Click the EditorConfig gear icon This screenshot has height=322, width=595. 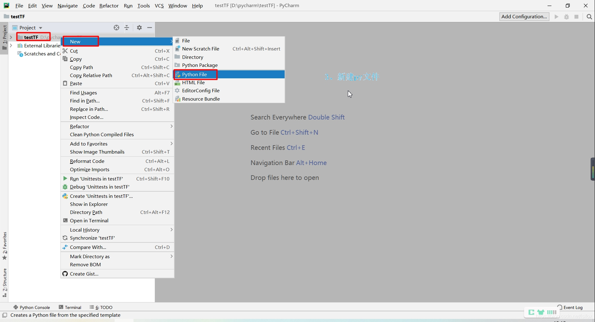[177, 90]
